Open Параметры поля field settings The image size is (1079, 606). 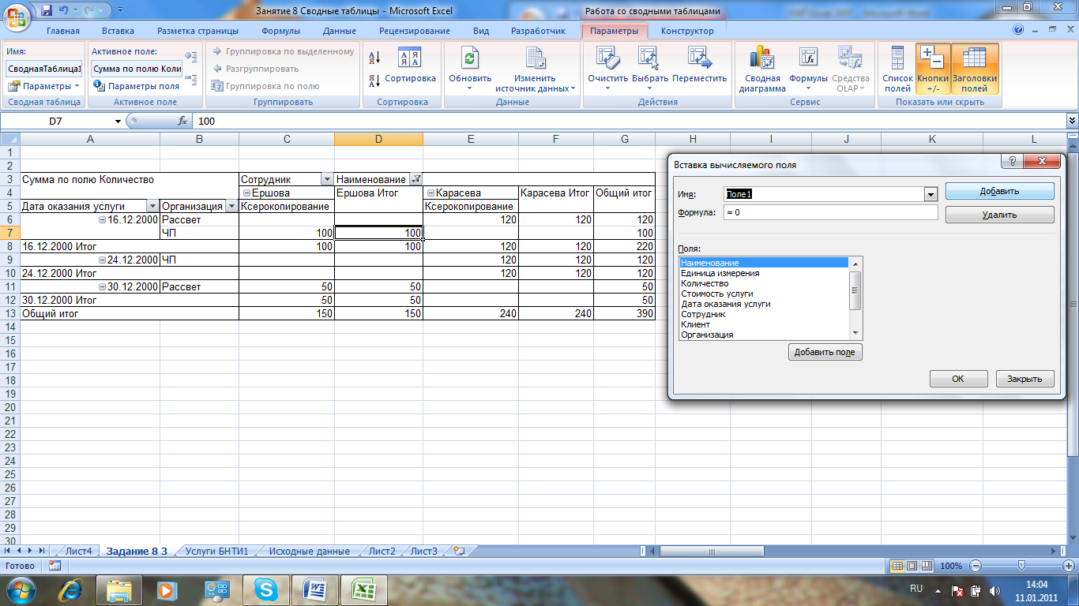[137, 86]
